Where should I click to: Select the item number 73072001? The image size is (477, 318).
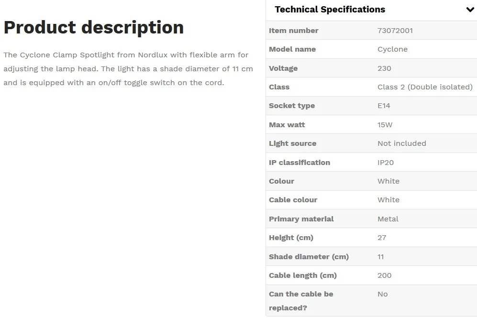395,31
